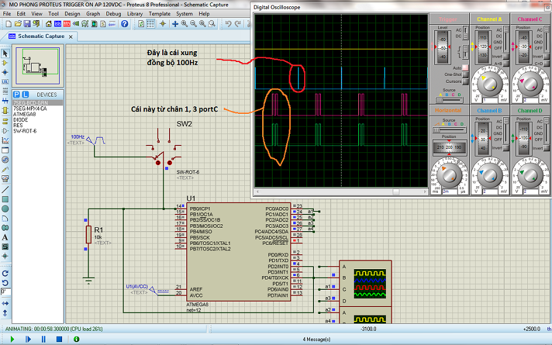Viewport: 552px width, 345px height.
Task: Open the Debug menu
Action: click(x=113, y=13)
